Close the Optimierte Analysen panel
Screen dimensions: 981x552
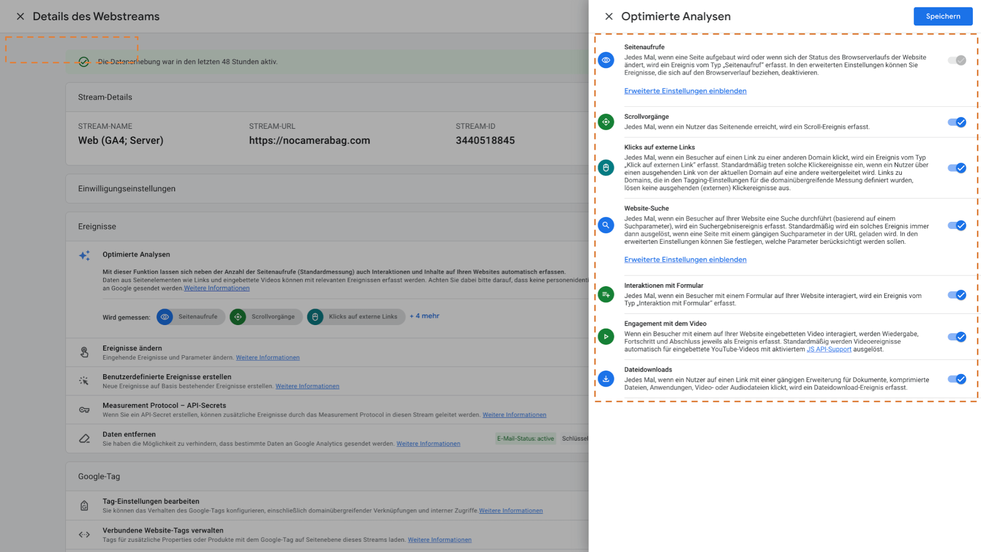609,16
